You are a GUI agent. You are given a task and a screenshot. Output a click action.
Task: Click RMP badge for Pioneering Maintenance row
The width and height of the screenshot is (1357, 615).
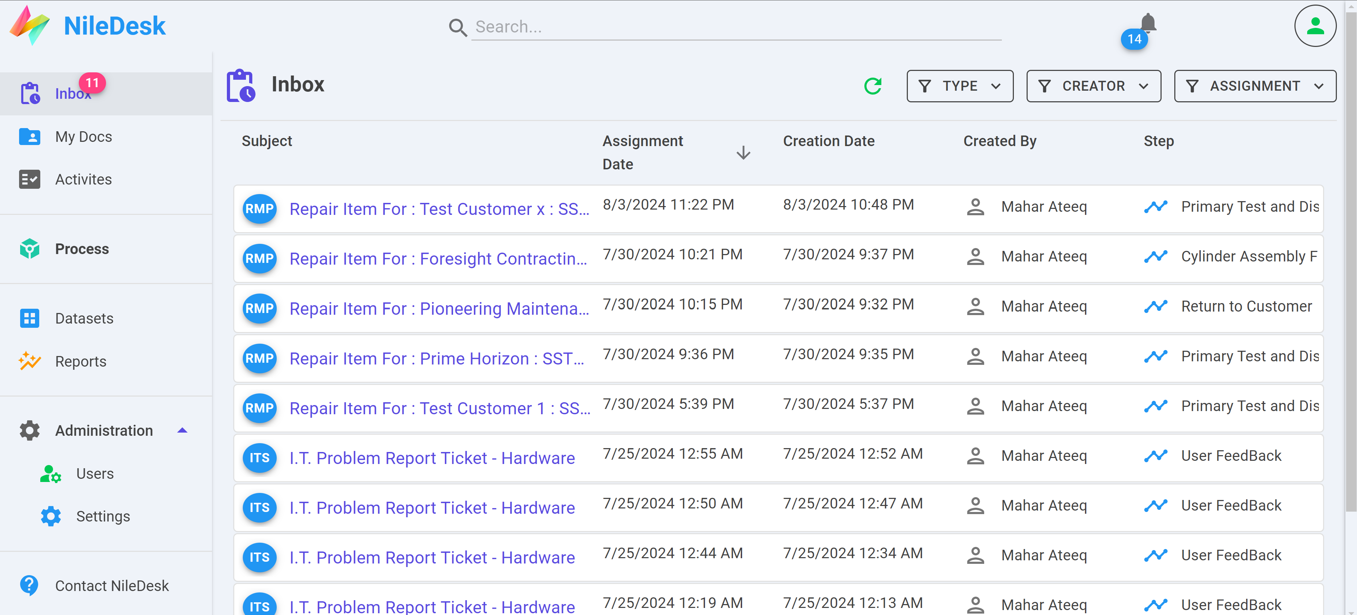click(259, 308)
